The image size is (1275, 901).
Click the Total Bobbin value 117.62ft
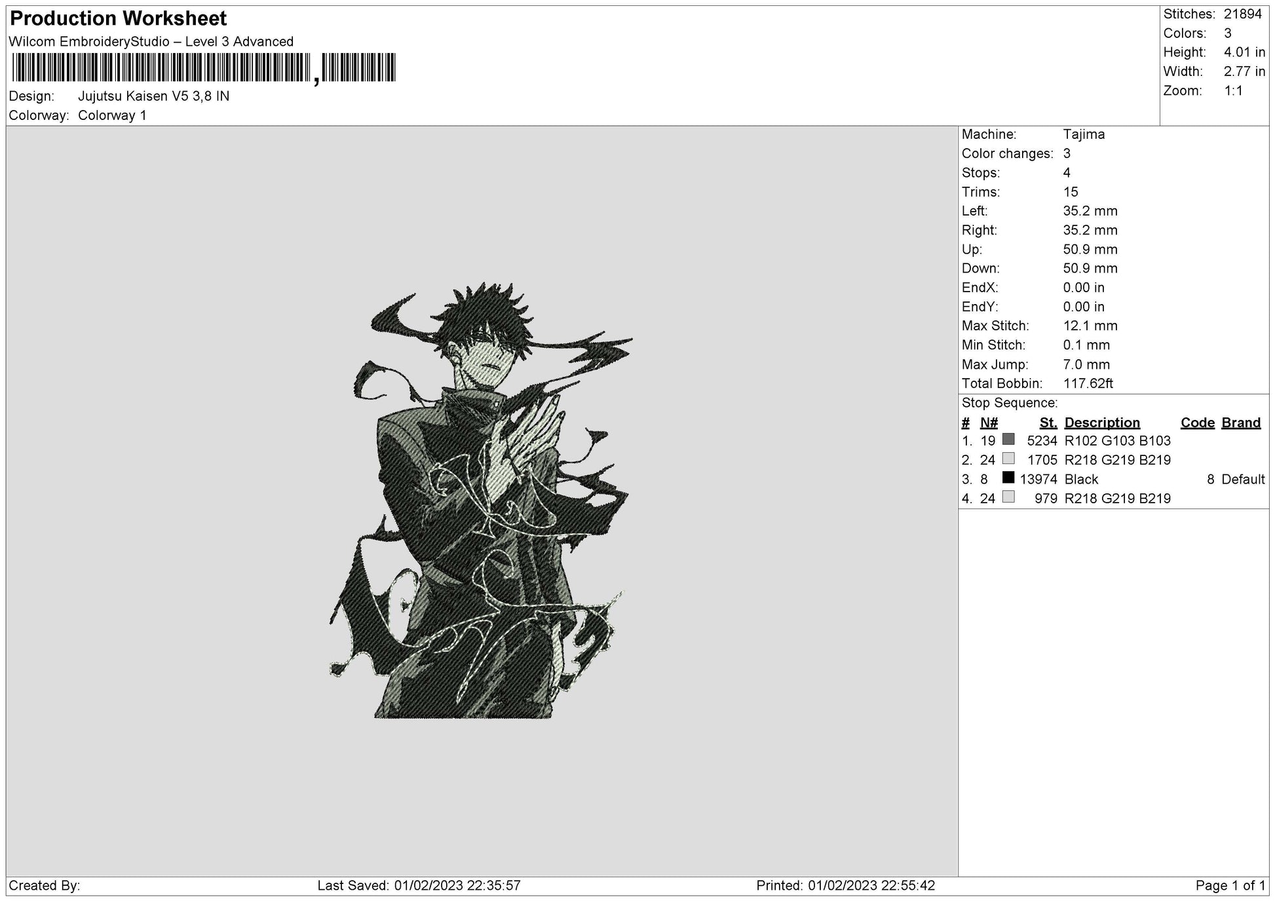1088,384
